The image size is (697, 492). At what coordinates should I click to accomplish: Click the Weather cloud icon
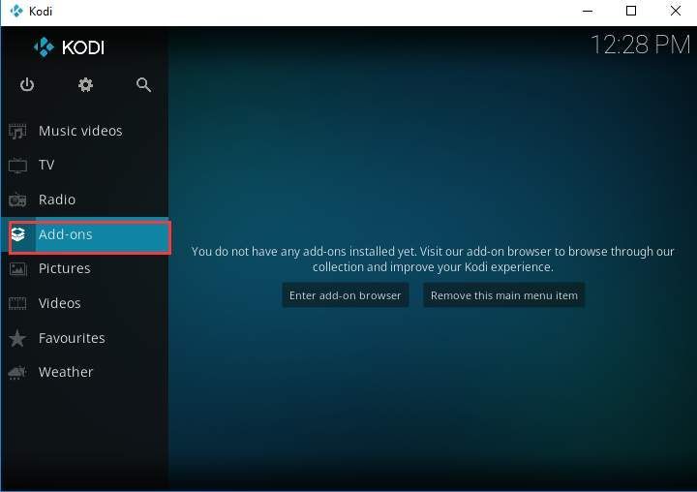[17, 372]
